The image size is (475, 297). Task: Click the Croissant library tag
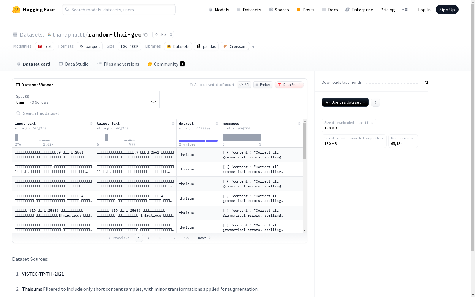click(x=235, y=46)
